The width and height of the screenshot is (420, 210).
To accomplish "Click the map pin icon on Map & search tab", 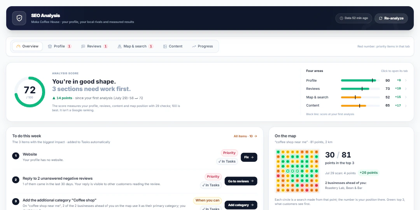I will tap(119, 46).
